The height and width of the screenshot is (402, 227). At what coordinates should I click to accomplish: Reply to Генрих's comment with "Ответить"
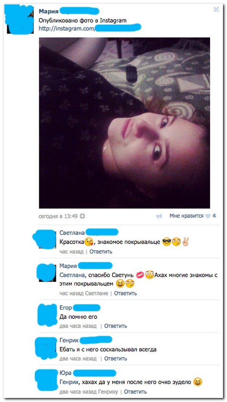[x=115, y=358]
